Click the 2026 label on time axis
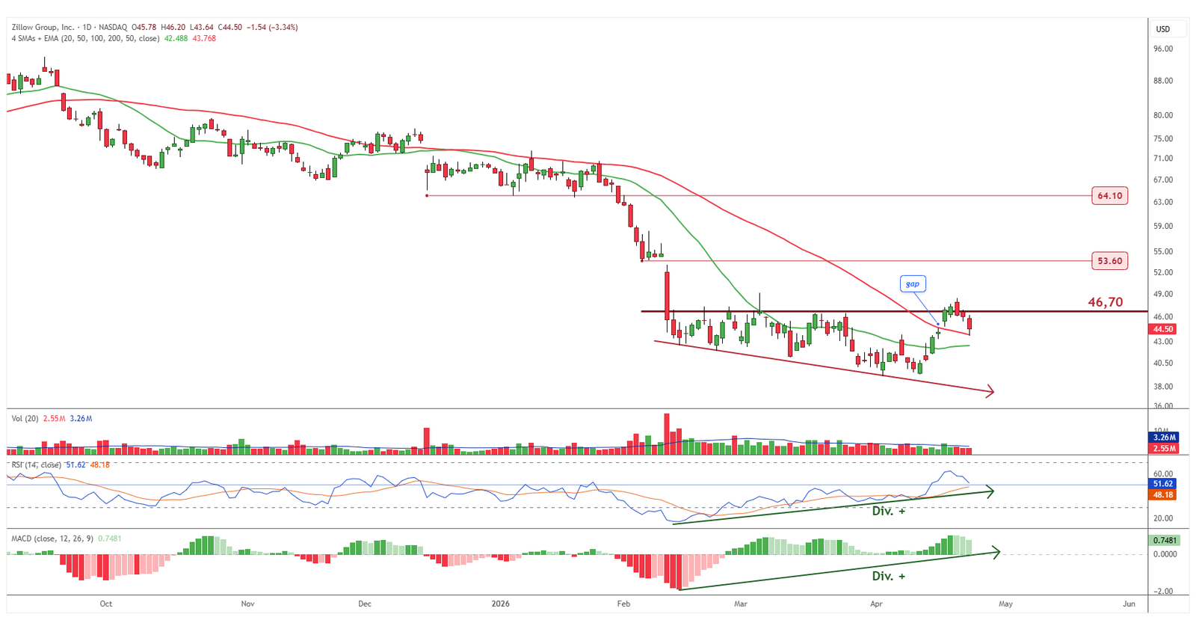 coord(500,604)
